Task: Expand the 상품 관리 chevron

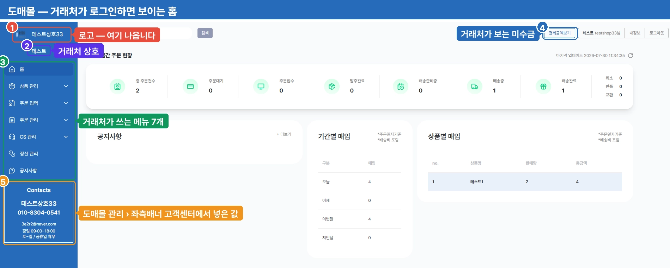Action: click(66, 86)
